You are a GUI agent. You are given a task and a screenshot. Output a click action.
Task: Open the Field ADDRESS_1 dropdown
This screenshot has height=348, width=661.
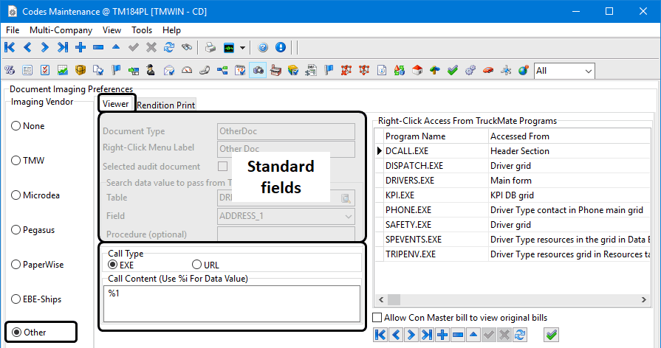click(x=348, y=216)
